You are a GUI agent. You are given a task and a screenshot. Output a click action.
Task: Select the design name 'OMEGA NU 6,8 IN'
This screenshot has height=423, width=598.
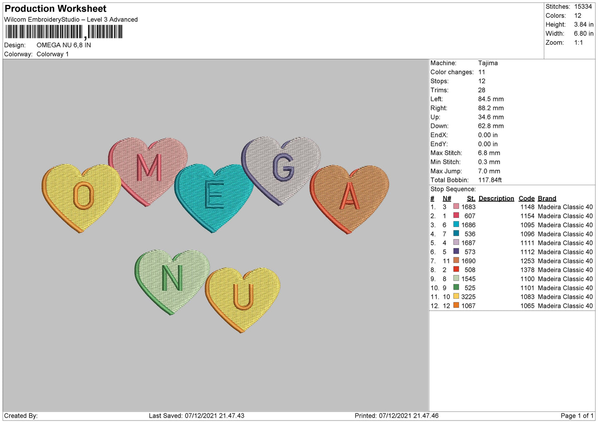pos(64,45)
